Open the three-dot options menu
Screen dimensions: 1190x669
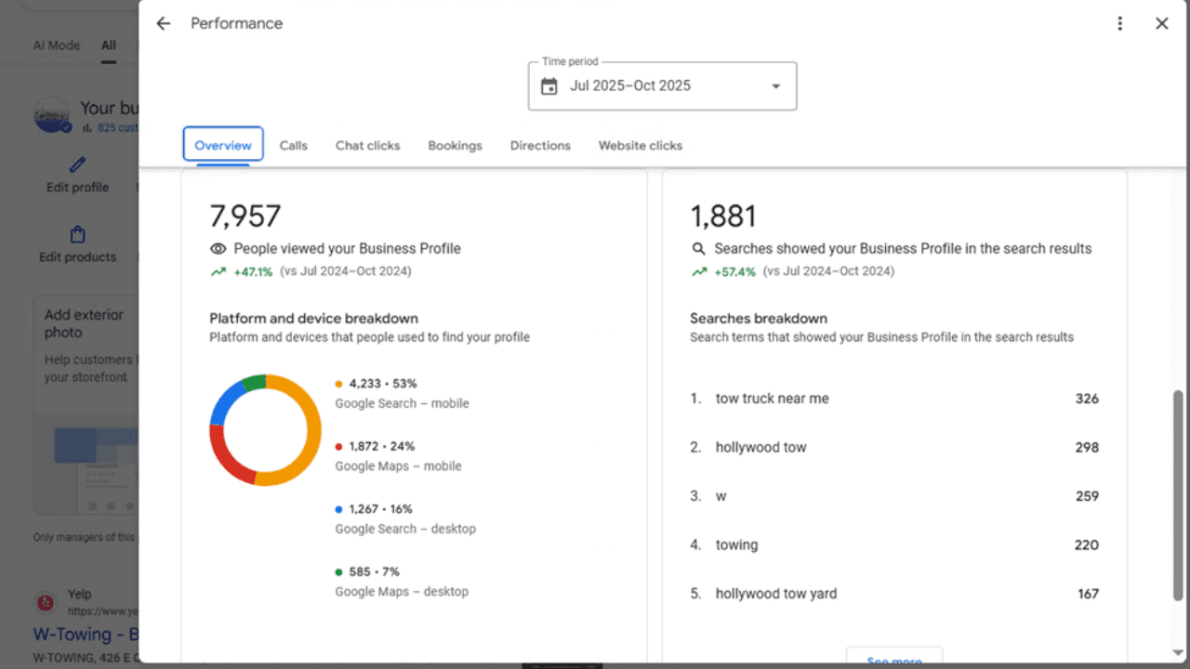point(1120,23)
